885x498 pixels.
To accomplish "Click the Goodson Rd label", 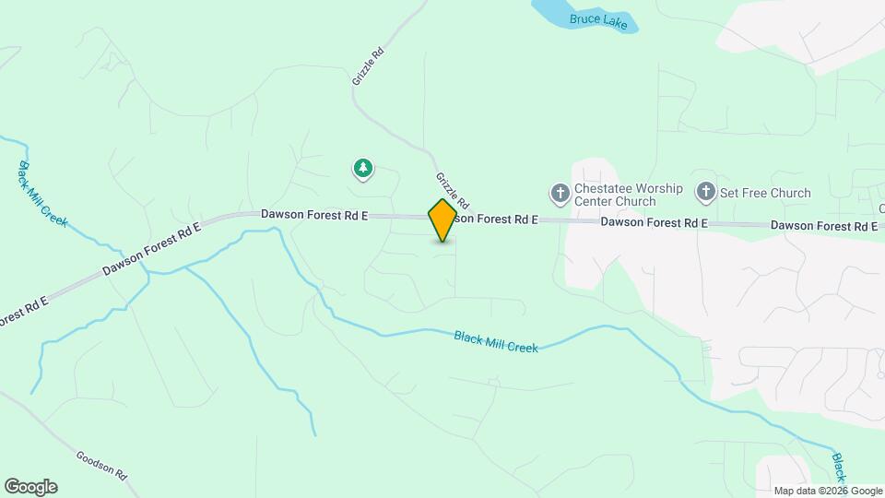I will 101,466.
